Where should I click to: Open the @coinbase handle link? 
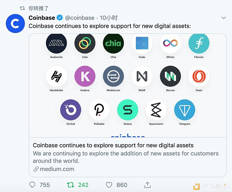[80, 18]
